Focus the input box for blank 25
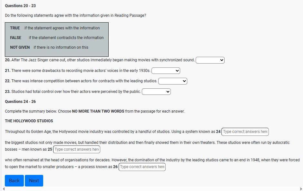 click(x=77, y=149)
